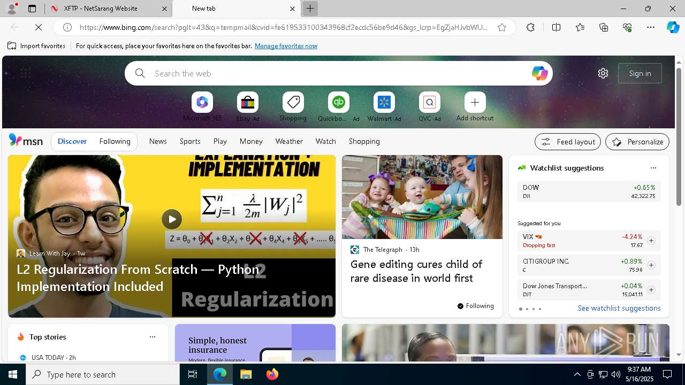Open the Gene editing article headline
This screenshot has width=685, height=385.
point(416,271)
